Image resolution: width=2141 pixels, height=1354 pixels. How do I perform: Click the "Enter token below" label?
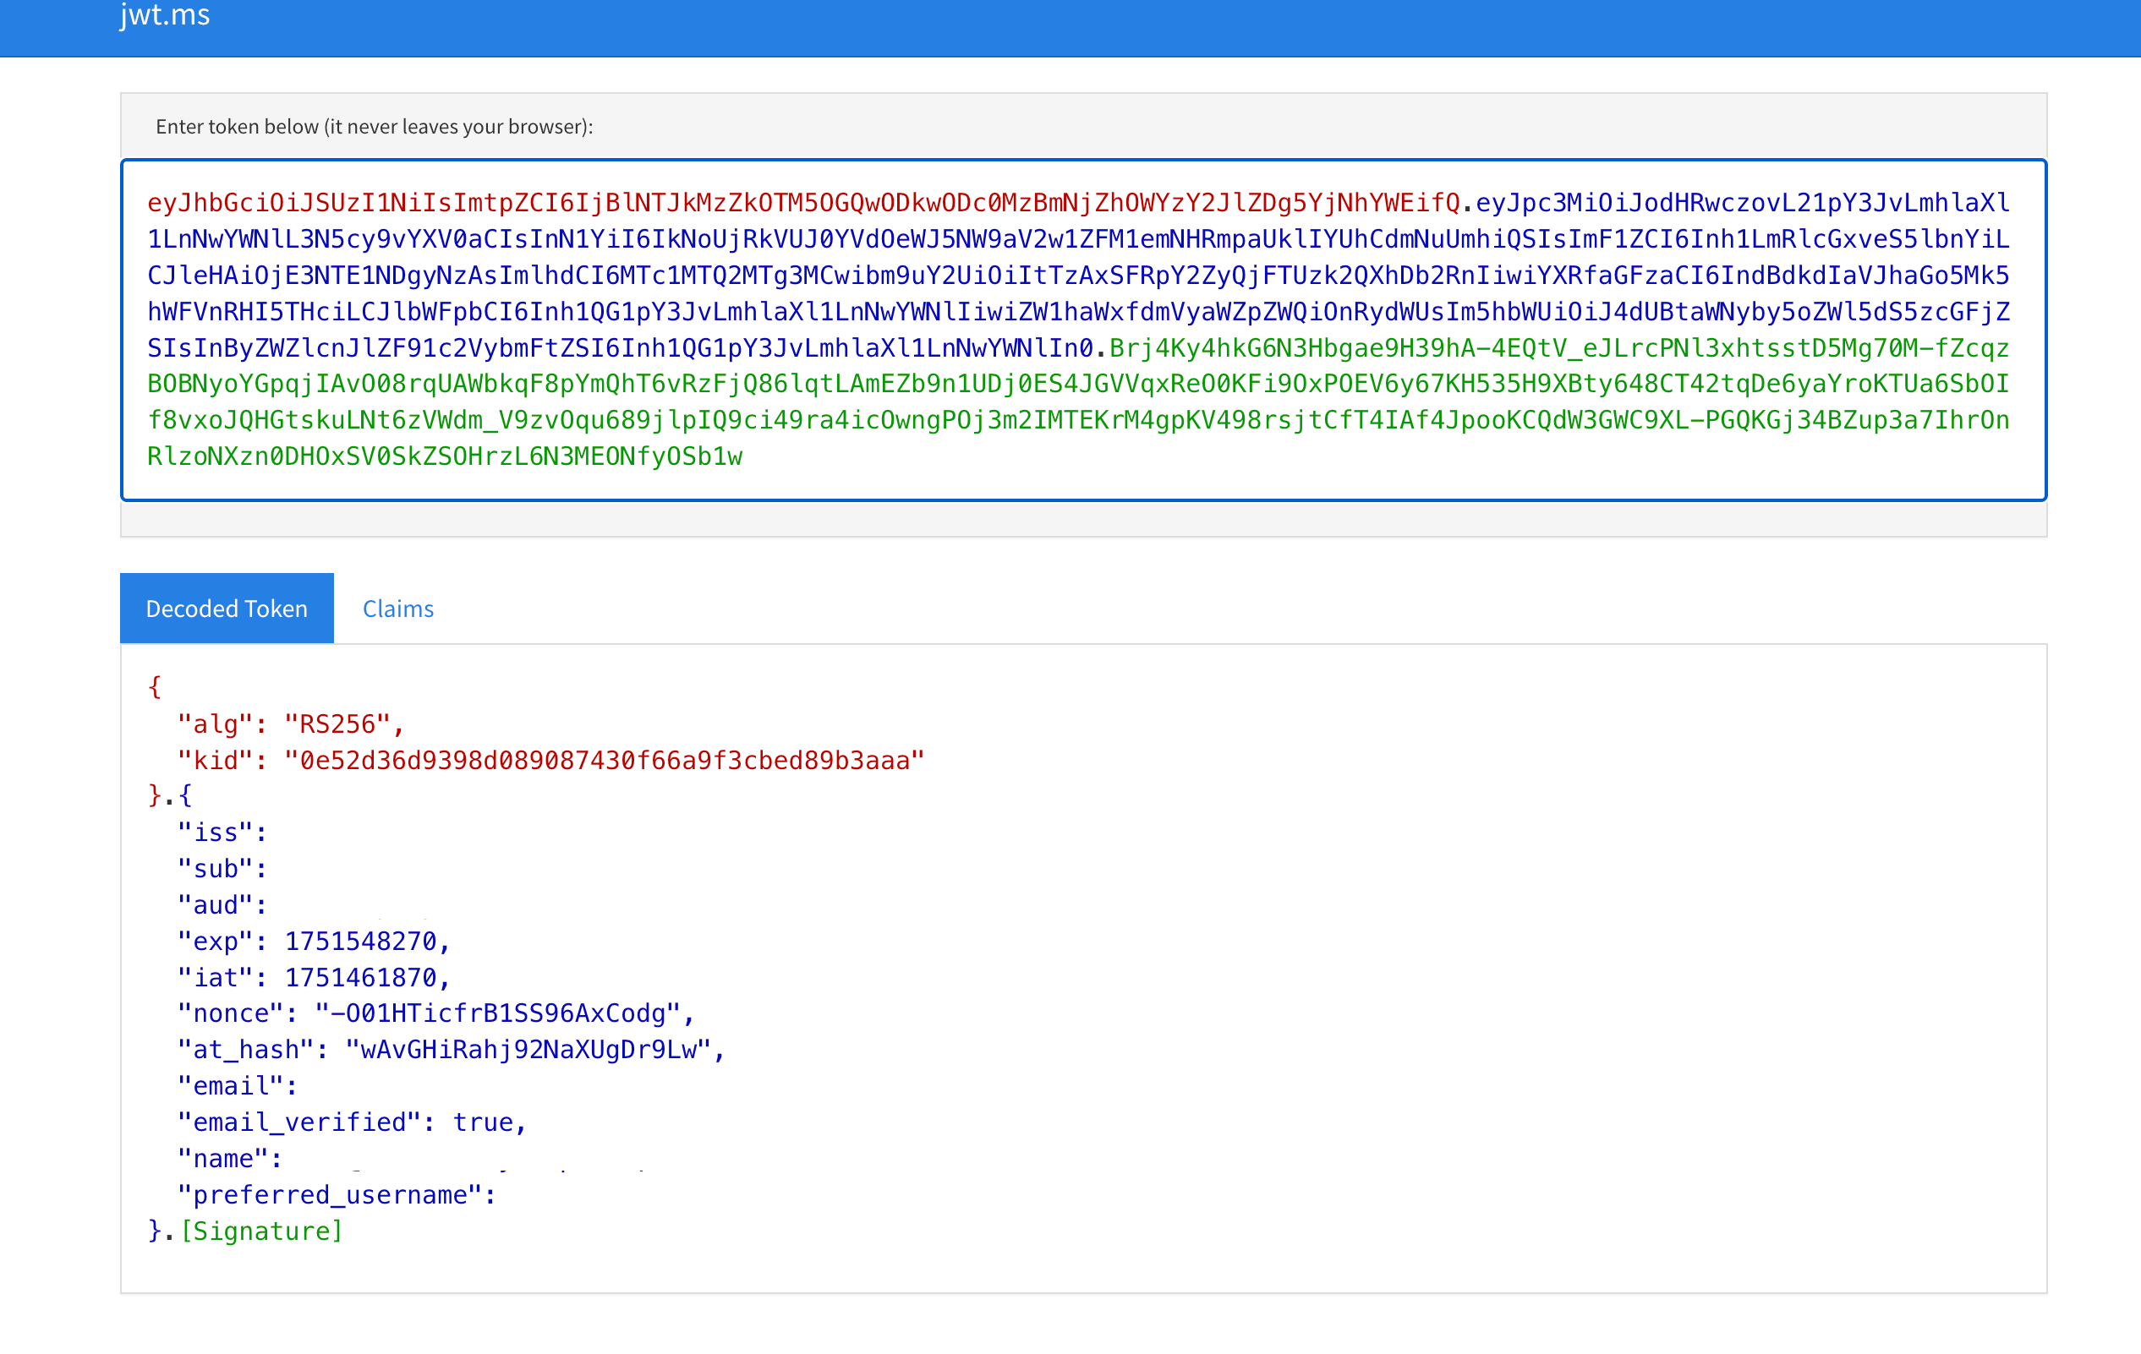click(375, 127)
